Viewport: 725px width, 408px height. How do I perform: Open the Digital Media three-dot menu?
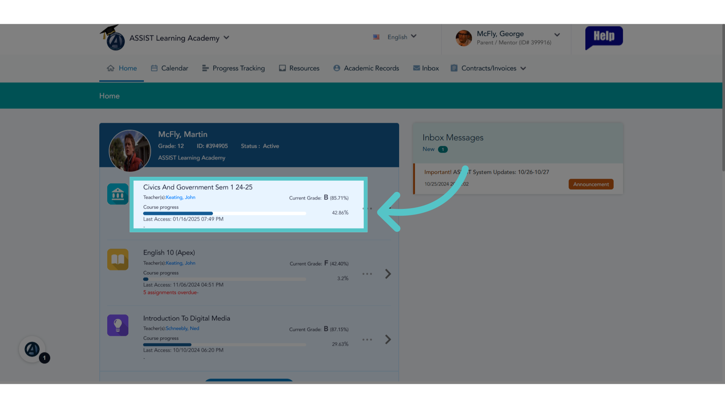(x=367, y=340)
